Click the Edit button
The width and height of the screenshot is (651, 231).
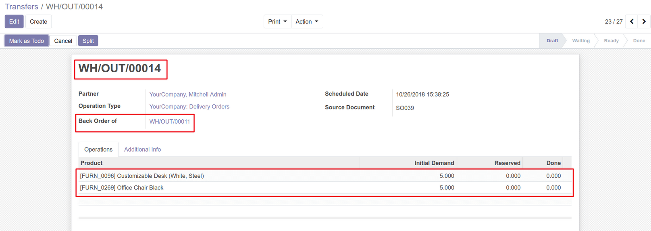(x=14, y=22)
